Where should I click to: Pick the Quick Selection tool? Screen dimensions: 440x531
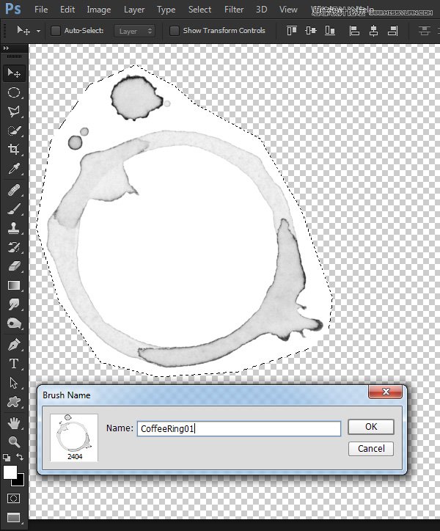(14, 131)
